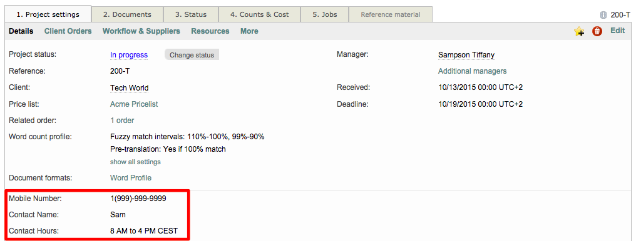Click the Edit link
The height and width of the screenshot is (241, 636).
point(617,31)
